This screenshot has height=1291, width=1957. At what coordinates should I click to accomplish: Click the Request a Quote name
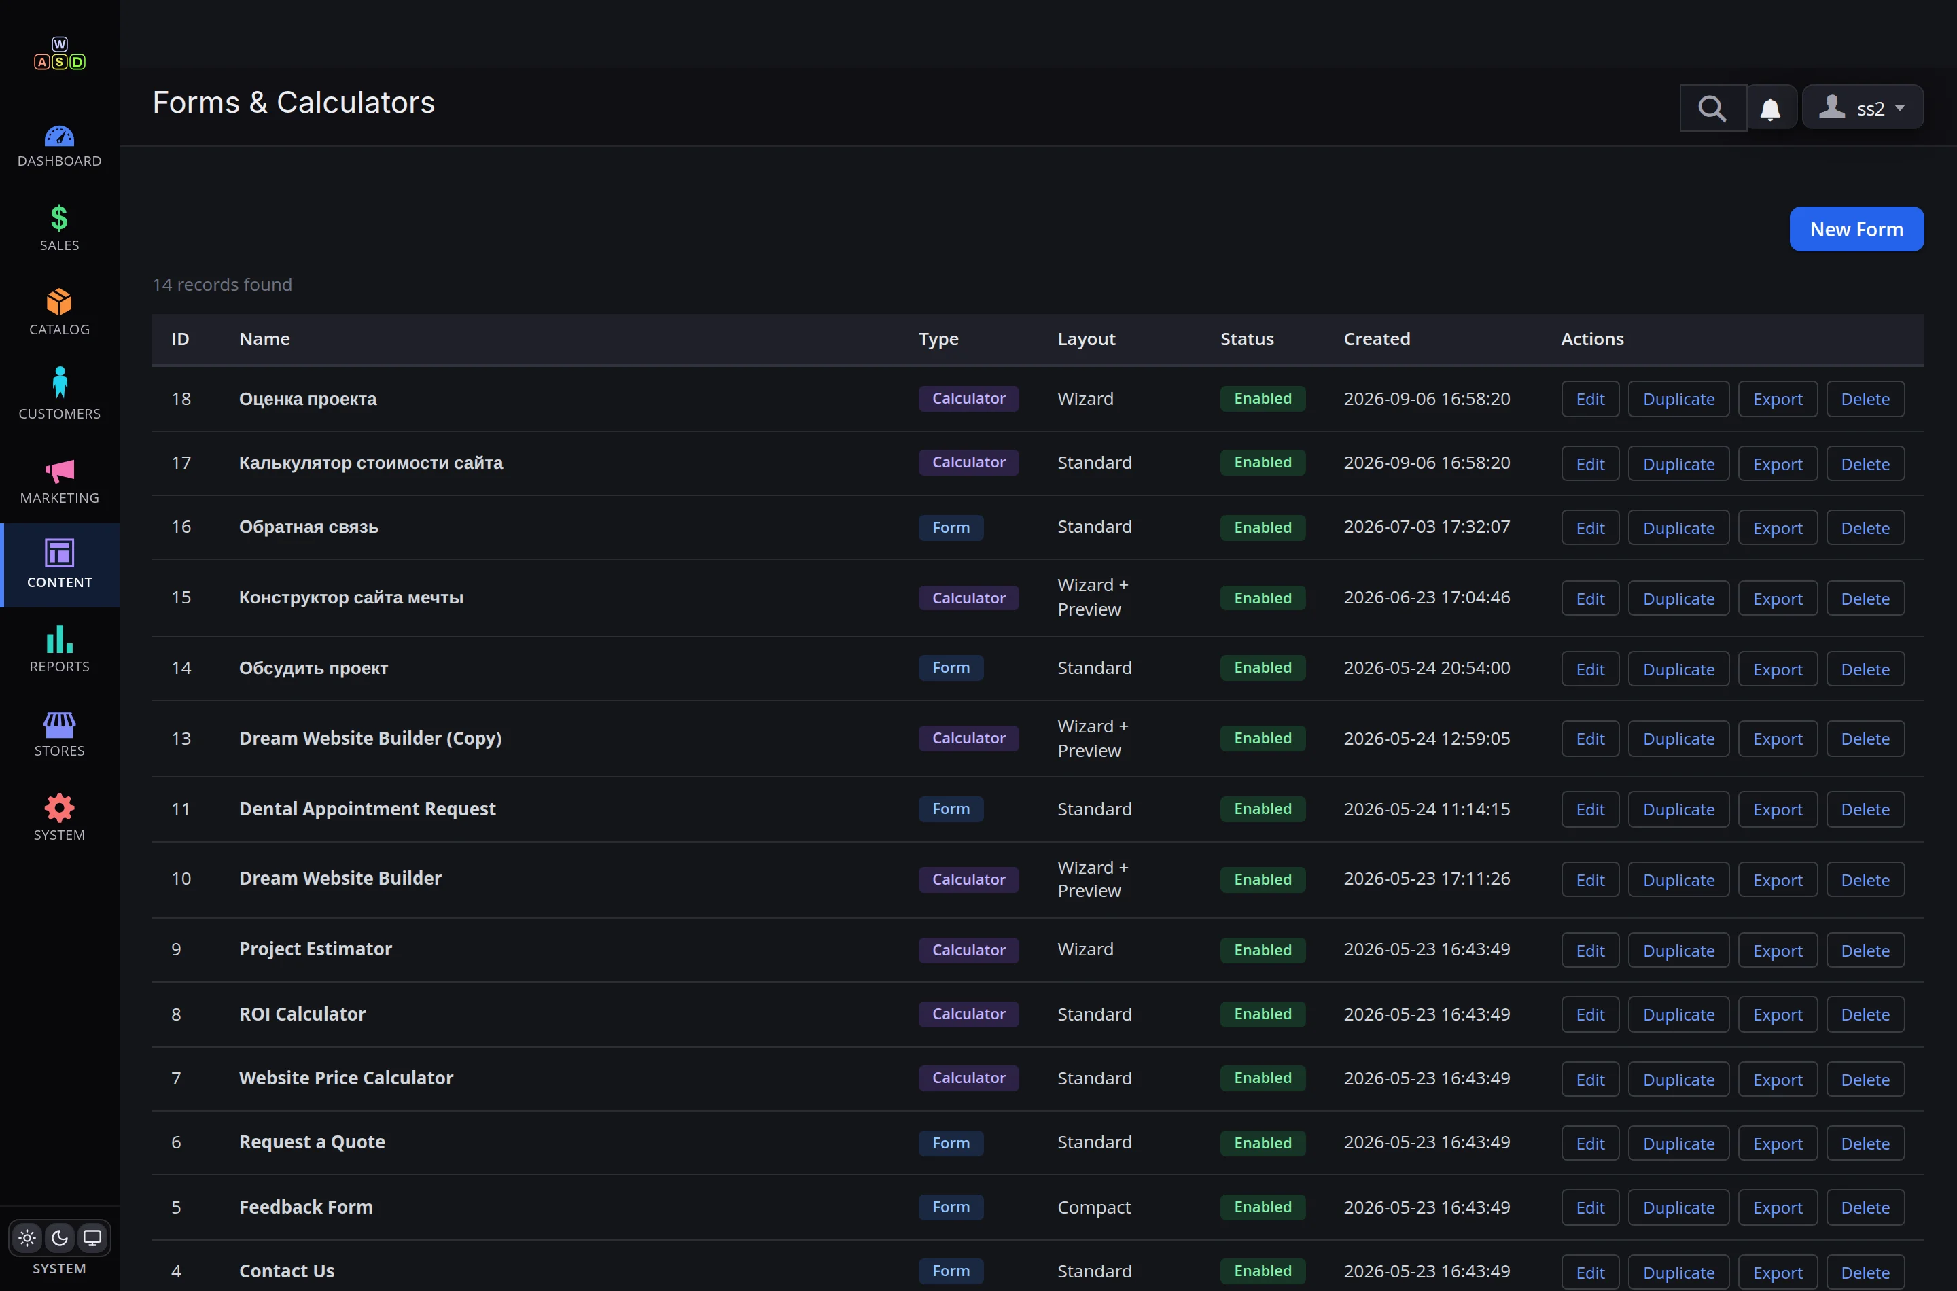tap(312, 1143)
